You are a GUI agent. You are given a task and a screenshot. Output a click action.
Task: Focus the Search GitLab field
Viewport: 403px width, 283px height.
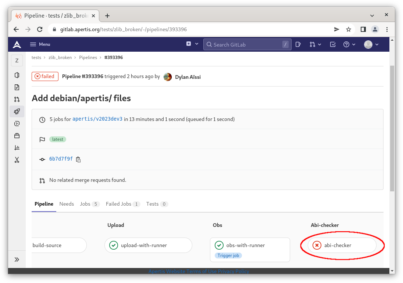247,44
